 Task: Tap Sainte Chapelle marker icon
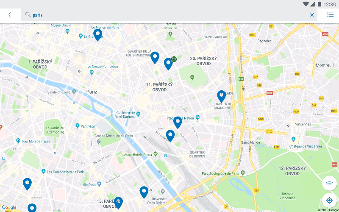(x=74, y=92)
